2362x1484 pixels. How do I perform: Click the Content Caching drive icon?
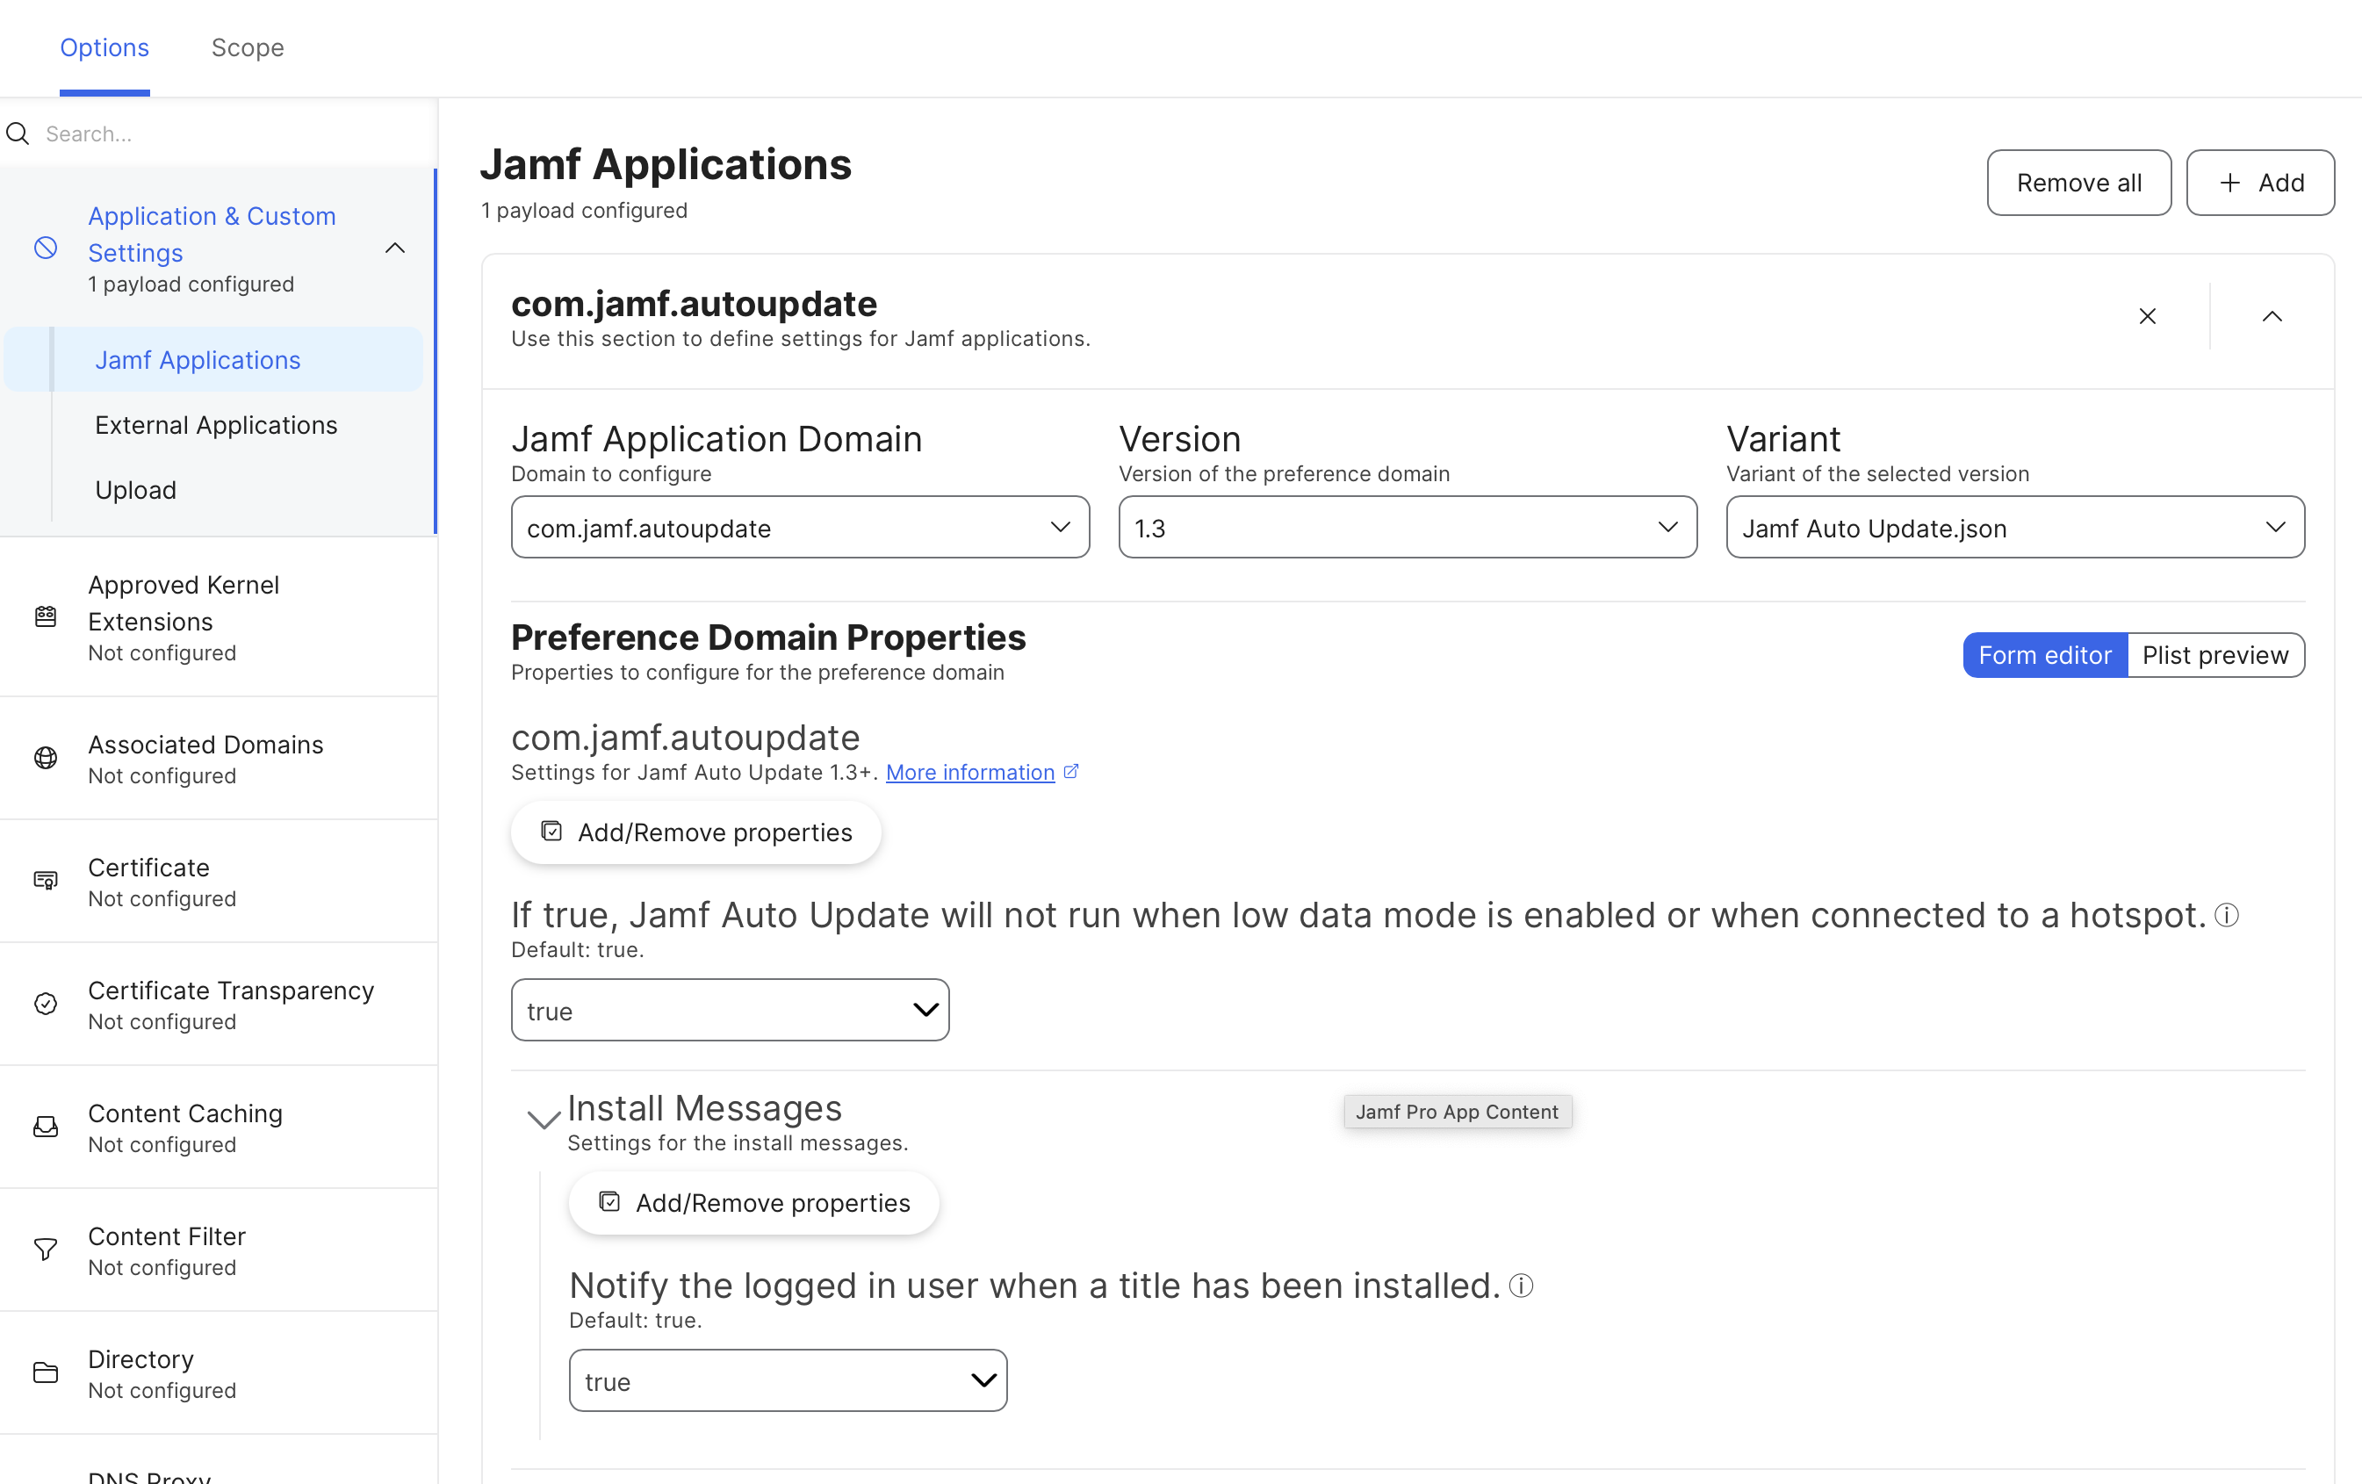pyautogui.click(x=45, y=1127)
